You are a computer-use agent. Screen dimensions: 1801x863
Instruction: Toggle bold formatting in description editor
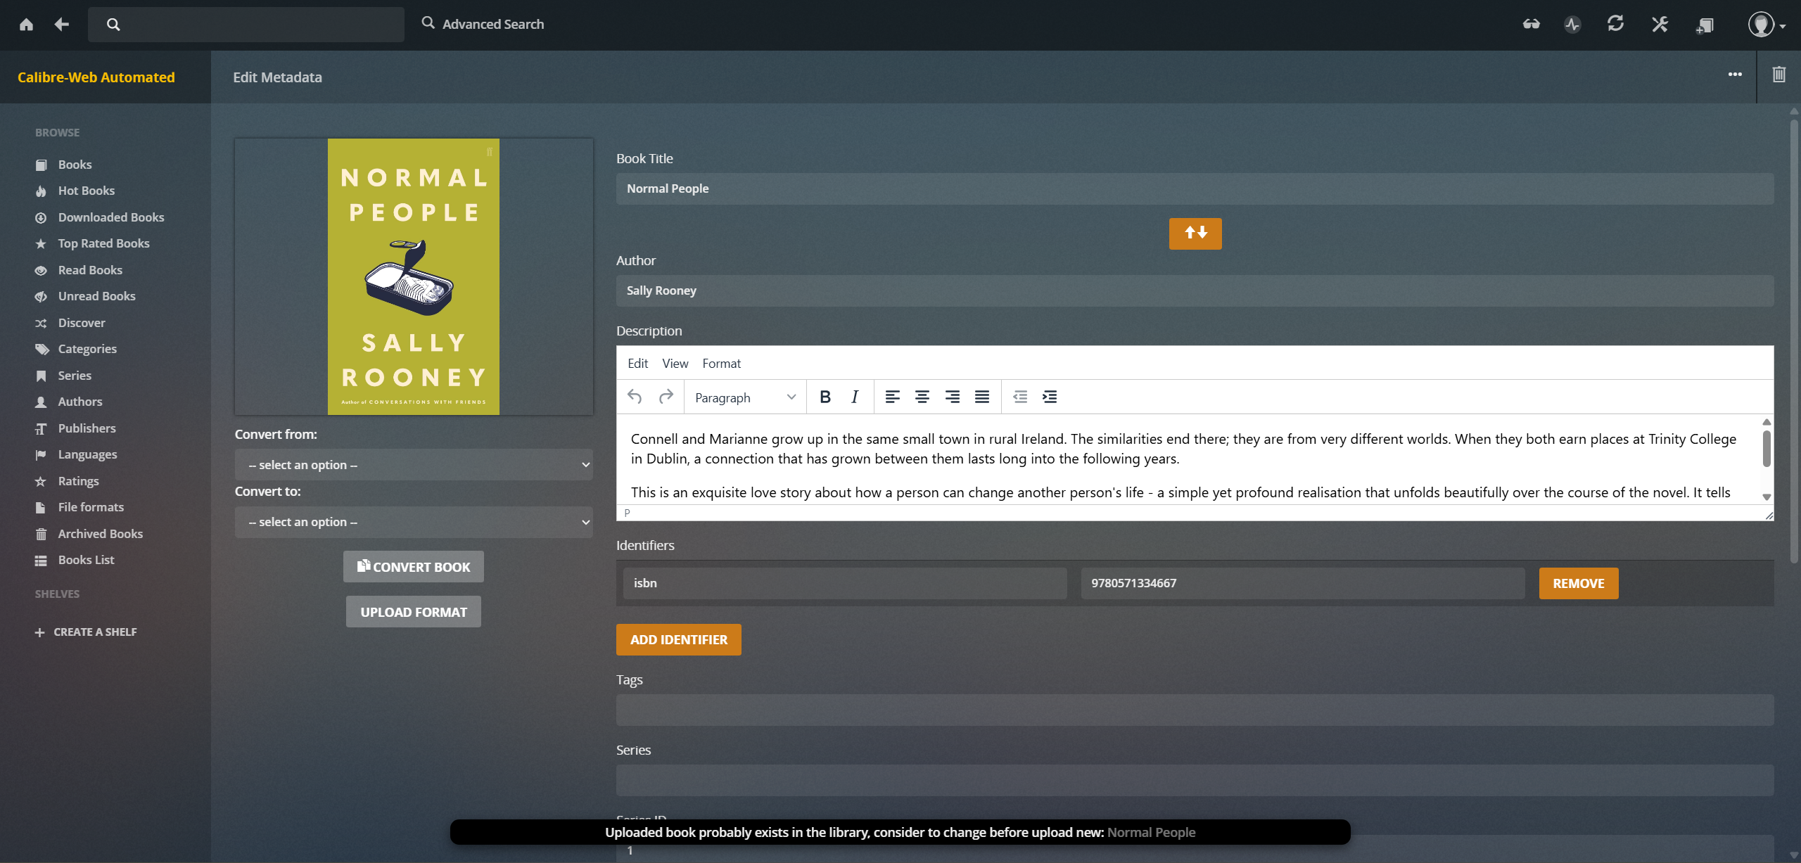click(825, 397)
